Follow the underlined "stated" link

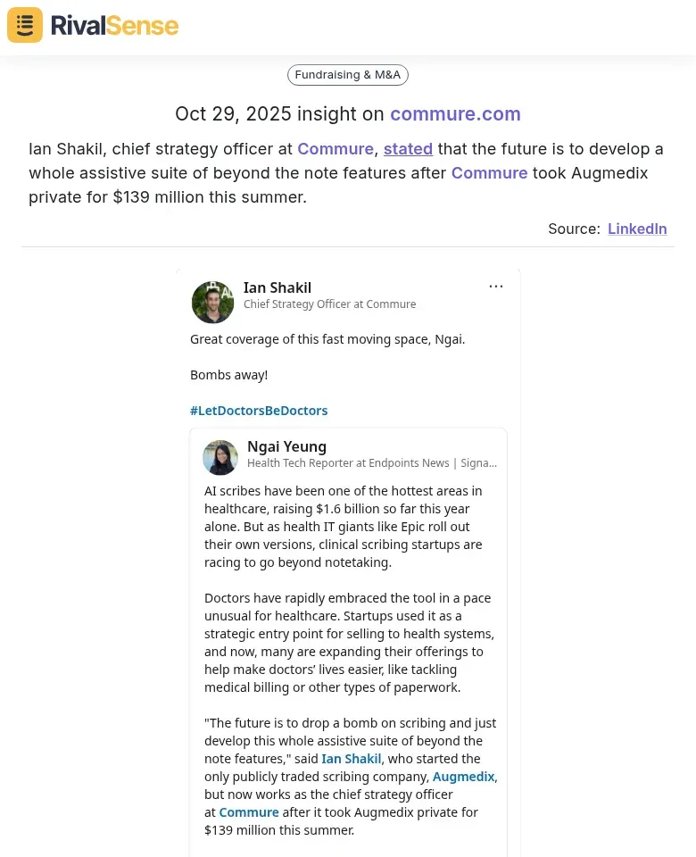tap(408, 149)
